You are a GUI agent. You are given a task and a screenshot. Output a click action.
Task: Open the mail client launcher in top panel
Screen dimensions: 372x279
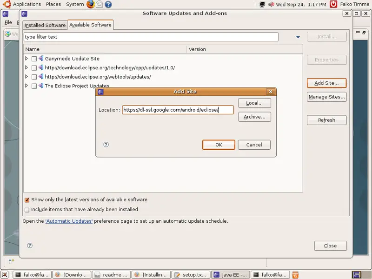[99, 4]
